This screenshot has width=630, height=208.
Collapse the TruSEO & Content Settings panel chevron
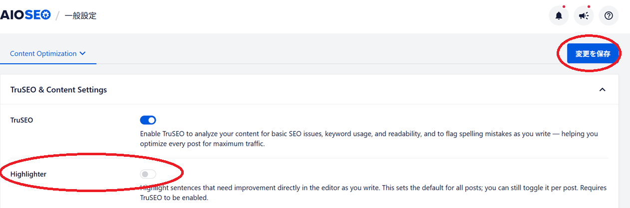tap(602, 90)
